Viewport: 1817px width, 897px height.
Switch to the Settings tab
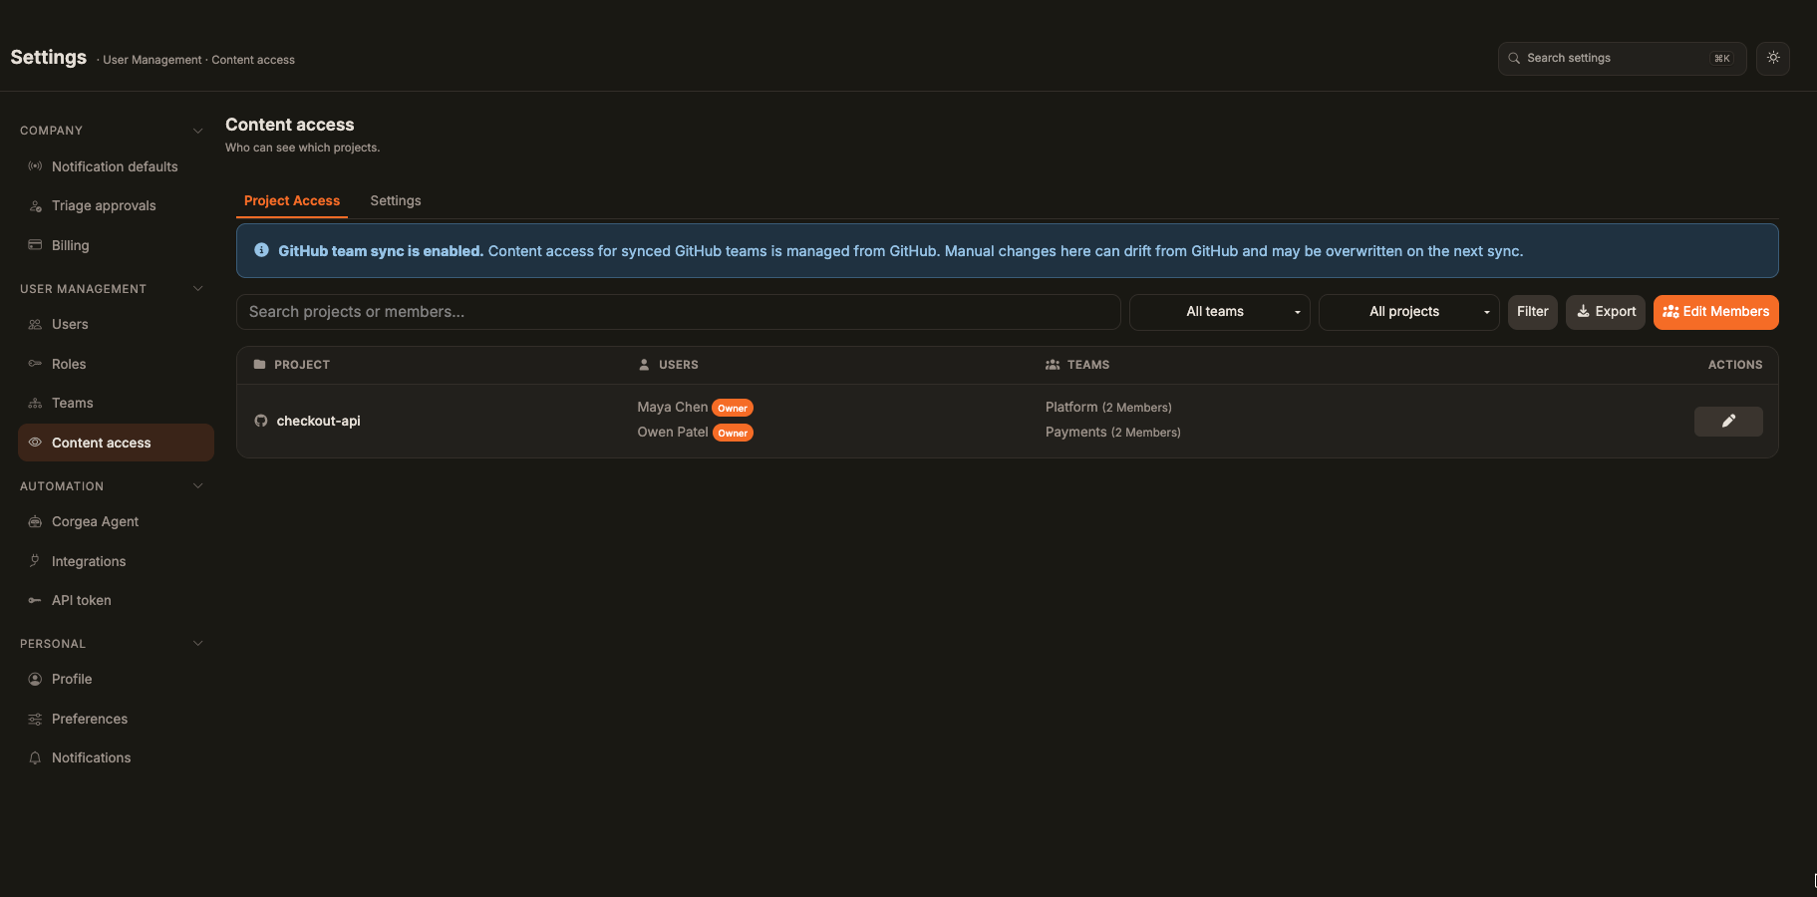pos(396,200)
